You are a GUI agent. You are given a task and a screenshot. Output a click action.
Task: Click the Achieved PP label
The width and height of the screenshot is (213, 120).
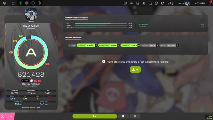point(143,24)
